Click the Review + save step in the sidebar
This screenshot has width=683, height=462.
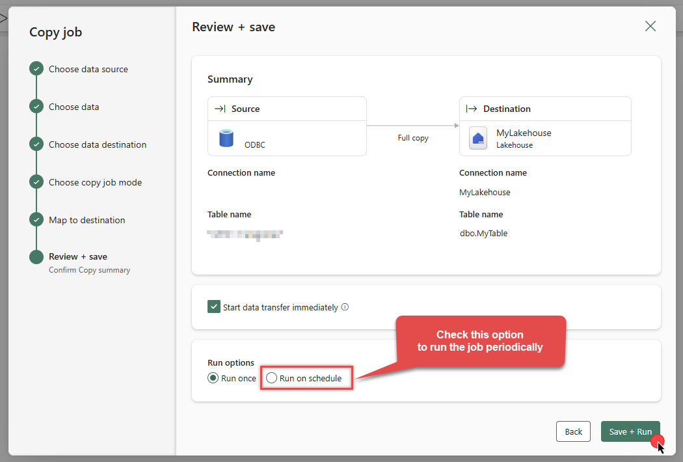(77, 256)
